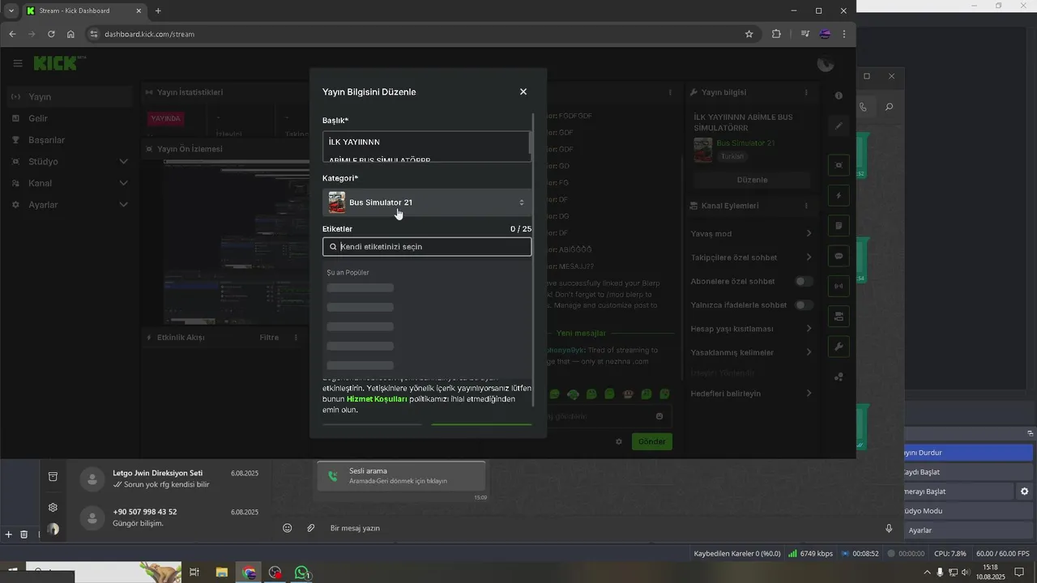Image resolution: width=1037 pixels, height=583 pixels.
Task: Open a new Chrome tab
Action: pos(158,11)
